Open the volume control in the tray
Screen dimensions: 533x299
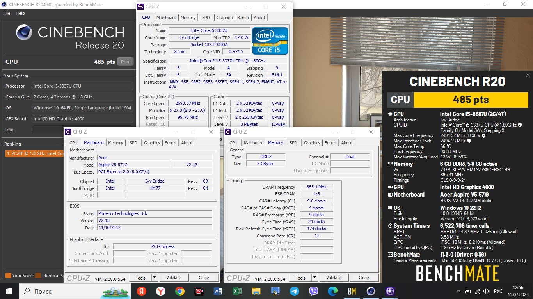[486, 291]
